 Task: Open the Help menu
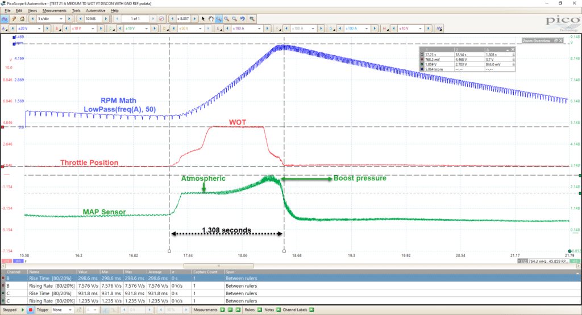click(115, 10)
